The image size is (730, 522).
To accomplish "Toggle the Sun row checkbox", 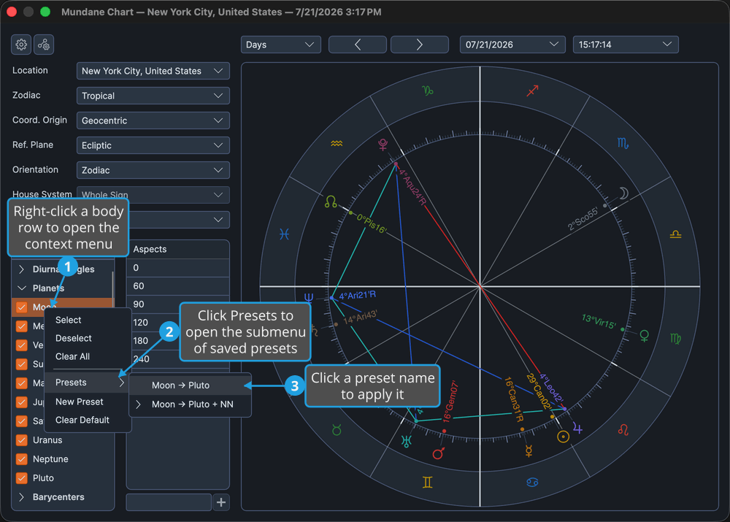I will (x=21, y=364).
